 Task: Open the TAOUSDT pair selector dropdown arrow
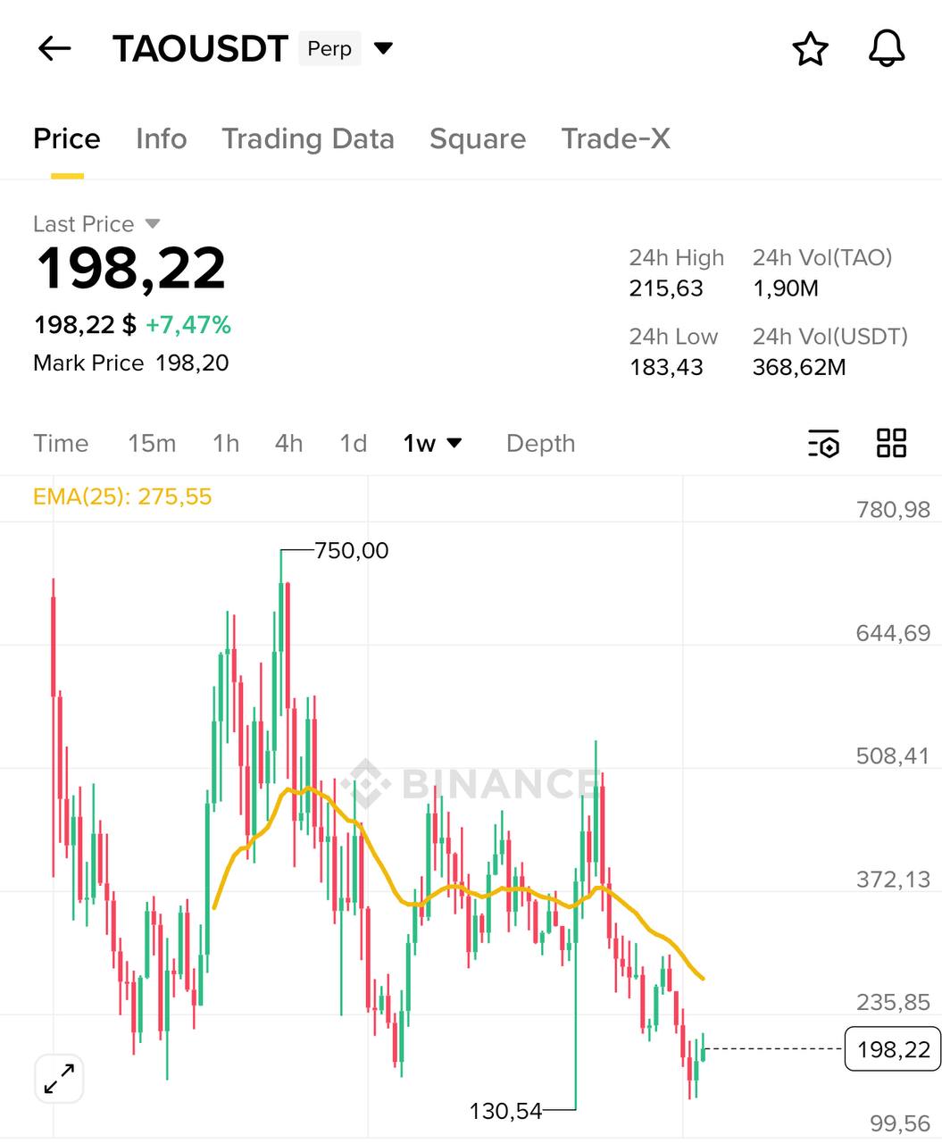(383, 48)
